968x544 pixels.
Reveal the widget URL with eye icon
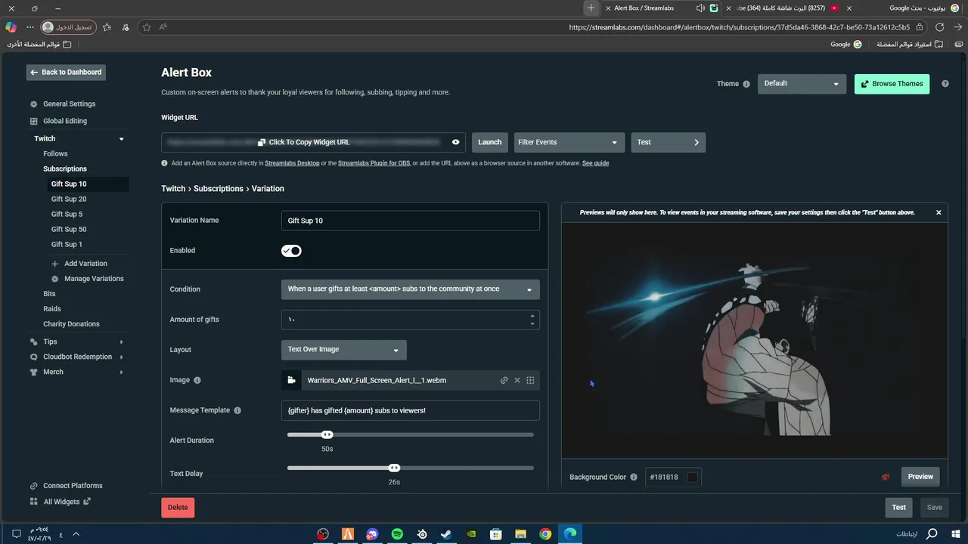click(x=455, y=142)
